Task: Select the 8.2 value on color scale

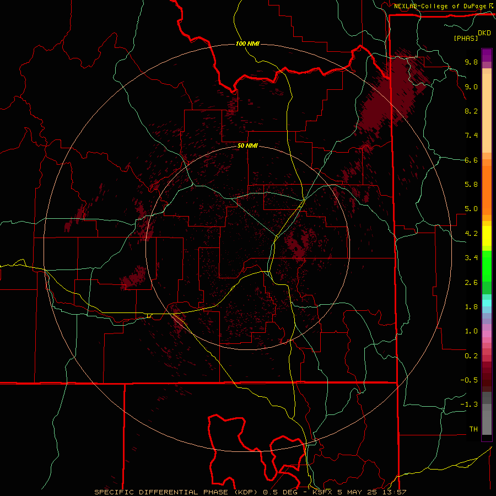Action: tap(471, 111)
